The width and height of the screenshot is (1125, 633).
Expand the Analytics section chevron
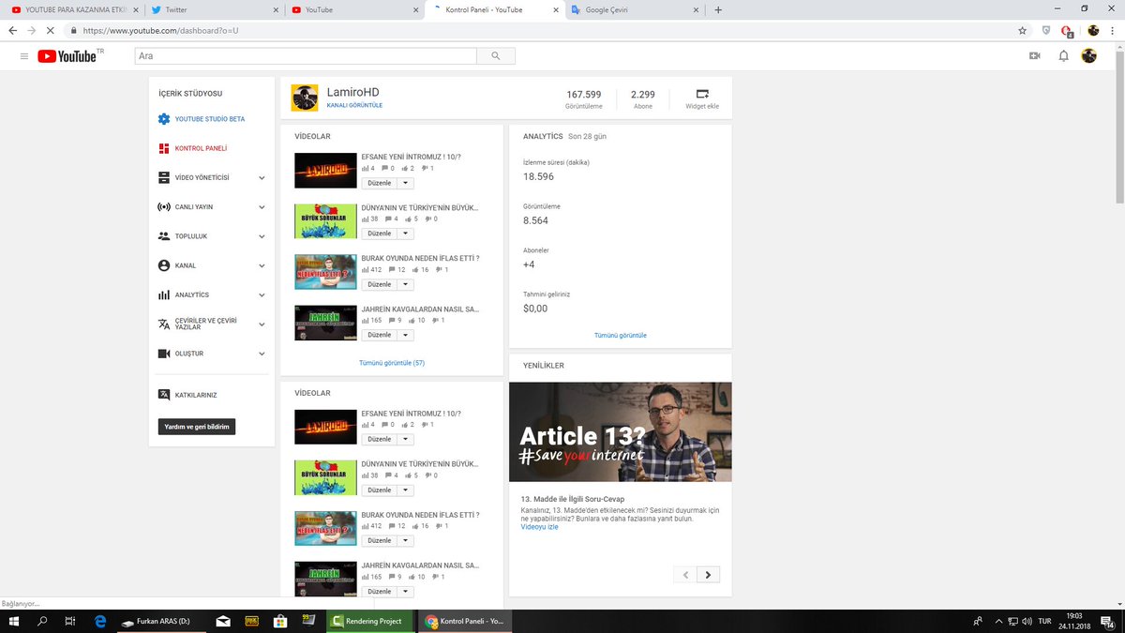point(262,295)
